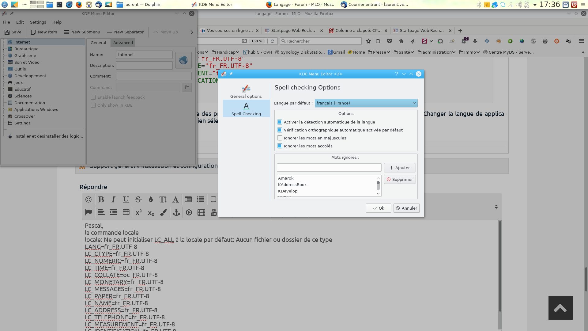588x331 pixels.
Task: Open General options page in dialog
Action: [246, 91]
